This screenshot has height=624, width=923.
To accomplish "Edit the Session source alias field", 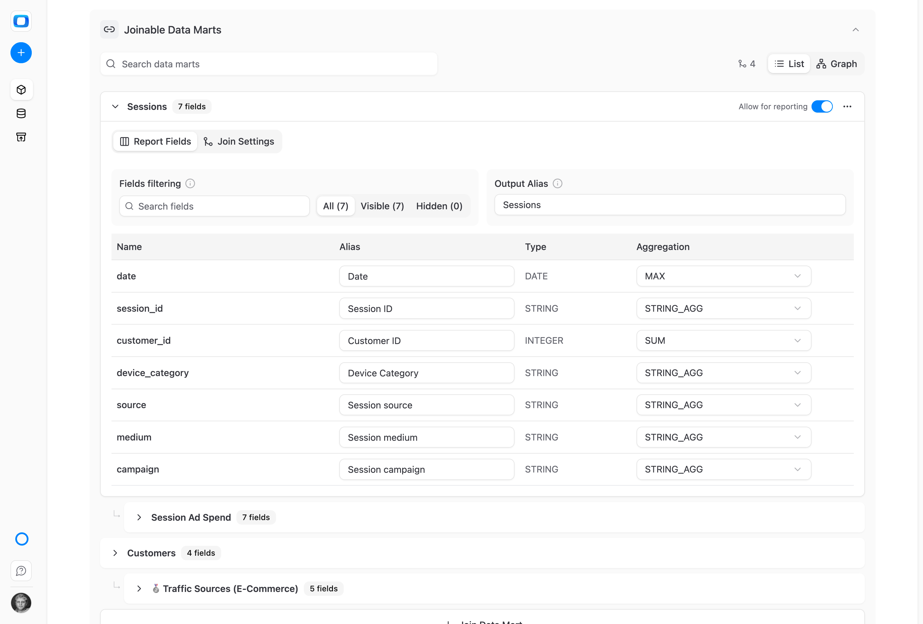I will tap(426, 405).
